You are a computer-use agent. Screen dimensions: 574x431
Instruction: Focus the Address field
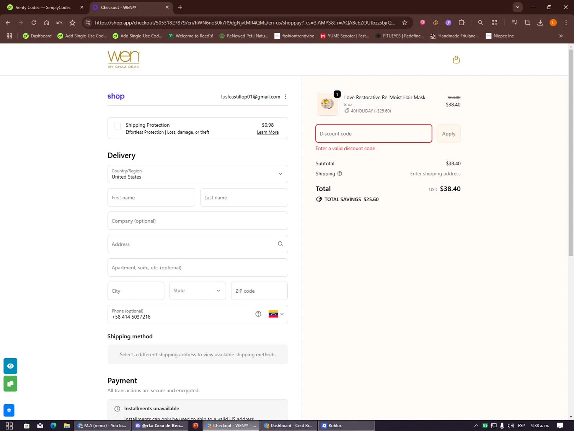[197, 244]
